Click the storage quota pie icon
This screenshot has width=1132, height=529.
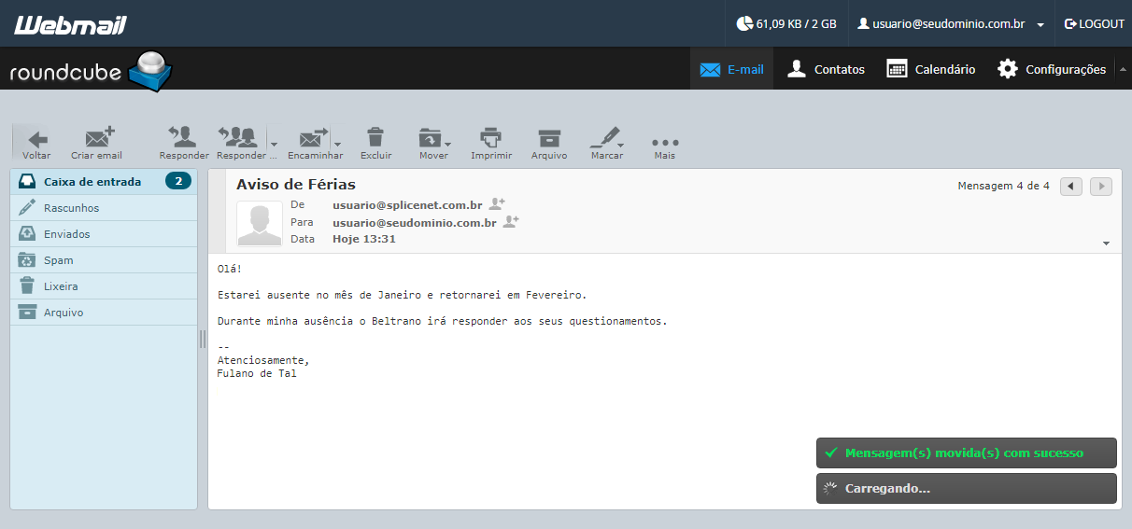[x=744, y=23]
